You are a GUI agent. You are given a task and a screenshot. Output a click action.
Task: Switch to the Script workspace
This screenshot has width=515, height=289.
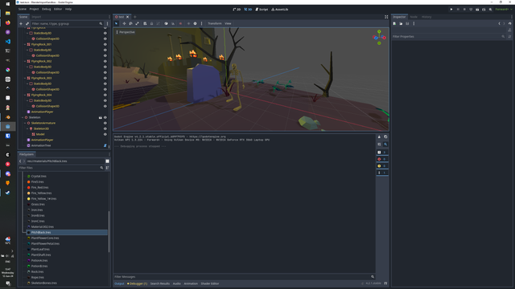[x=262, y=10]
